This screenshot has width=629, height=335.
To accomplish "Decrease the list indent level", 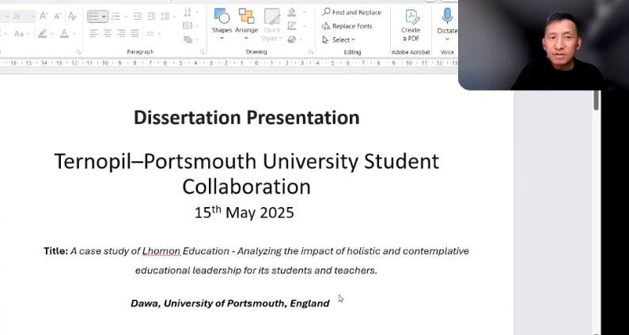I will pos(137,16).
